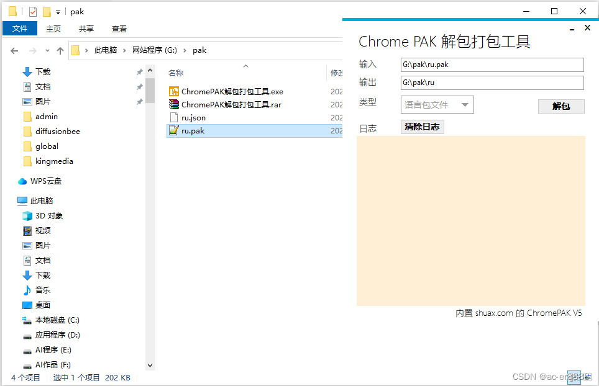The height and width of the screenshot is (386, 599).
Task: Expand the quick access toolbar customize arrow
Action: click(x=58, y=12)
